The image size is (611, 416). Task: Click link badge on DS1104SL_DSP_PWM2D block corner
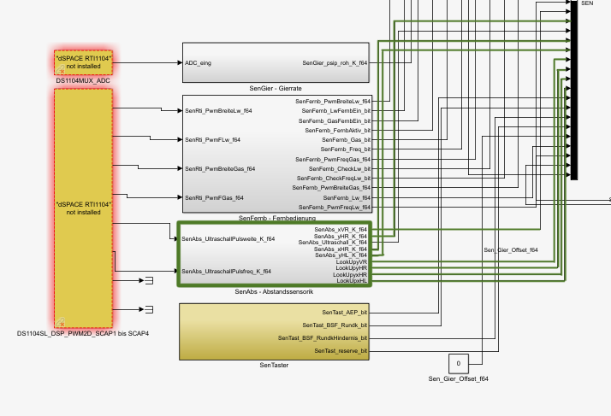[60, 322]
